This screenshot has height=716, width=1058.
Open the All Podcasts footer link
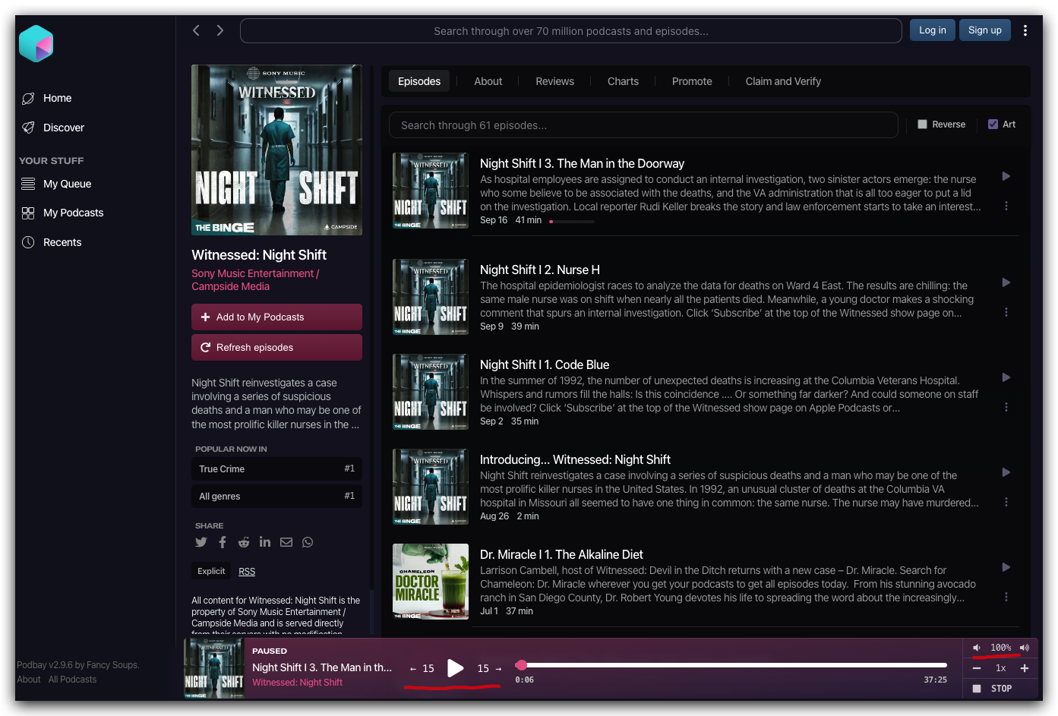[x=73, y=680]
